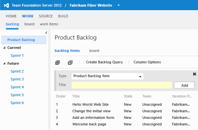Switch to board view beside backlog items

pyautogui.click(x=94, y=51)
